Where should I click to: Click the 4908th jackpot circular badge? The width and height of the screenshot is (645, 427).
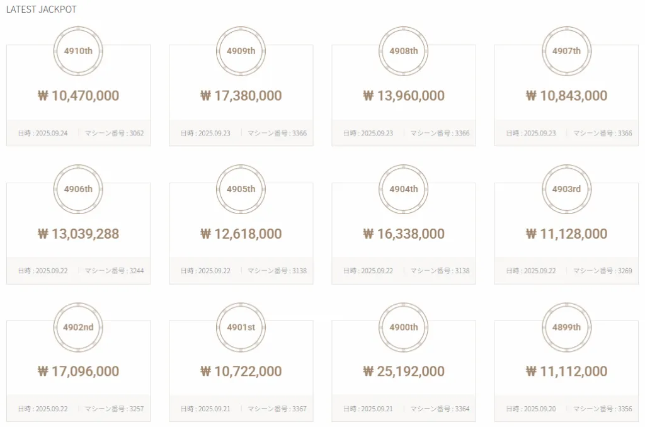tap(404, 51)
